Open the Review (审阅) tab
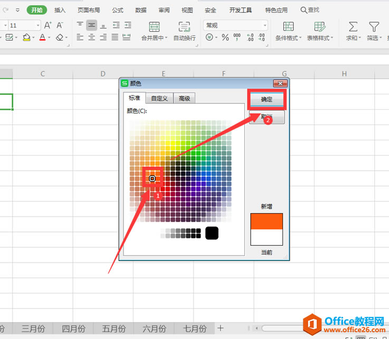 [x=164, y=10]
